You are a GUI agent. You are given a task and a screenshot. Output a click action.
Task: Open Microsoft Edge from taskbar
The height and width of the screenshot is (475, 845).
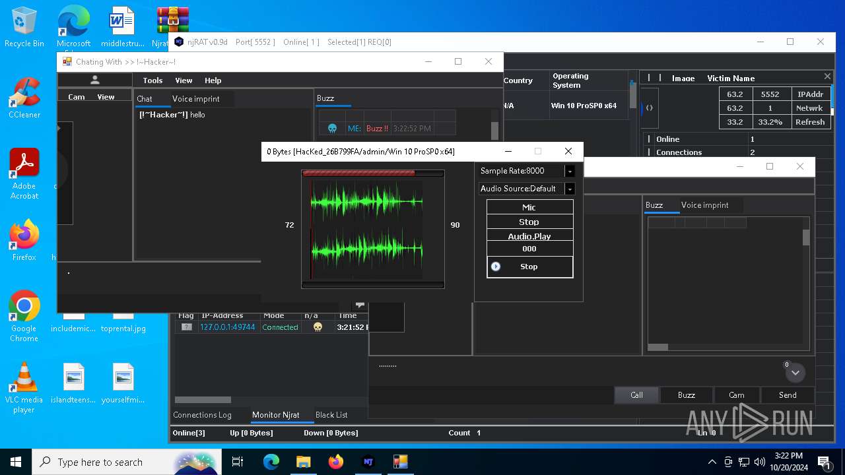[271, 462]
